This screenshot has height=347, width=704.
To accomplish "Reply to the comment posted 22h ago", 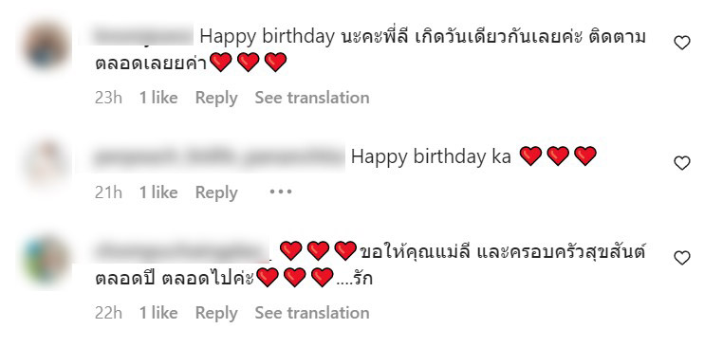I will [216, 313].
